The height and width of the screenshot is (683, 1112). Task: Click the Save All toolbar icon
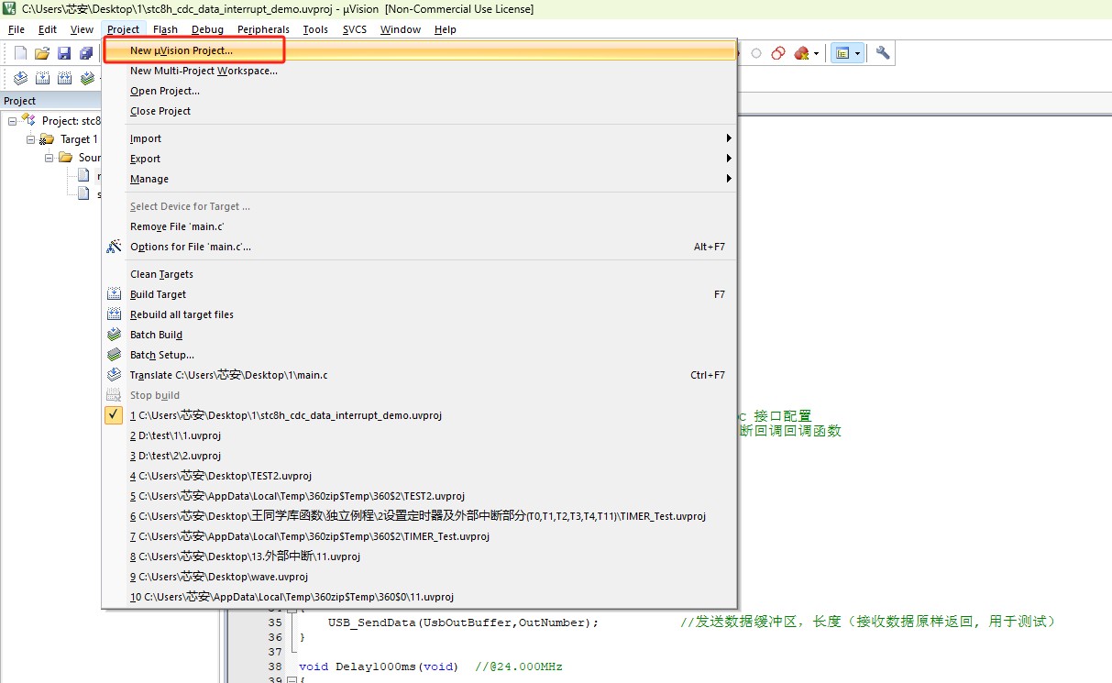coord(85,53)
